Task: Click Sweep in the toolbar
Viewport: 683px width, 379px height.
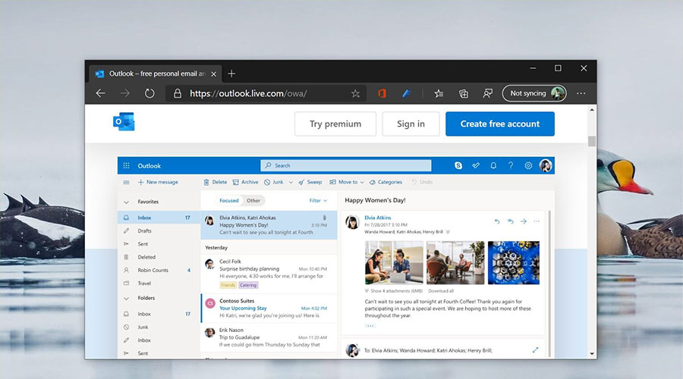Action: click(x=310, y=183)
